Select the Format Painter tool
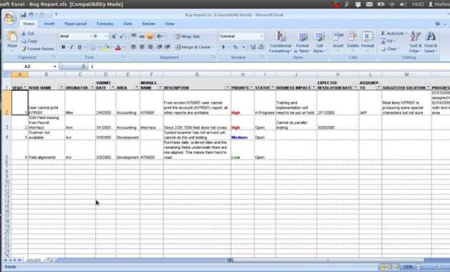450x272 pixels. [x=38, y=49]
